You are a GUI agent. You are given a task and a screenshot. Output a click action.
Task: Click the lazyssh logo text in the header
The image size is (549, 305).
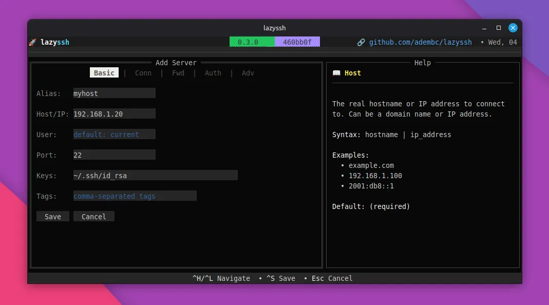55,43
